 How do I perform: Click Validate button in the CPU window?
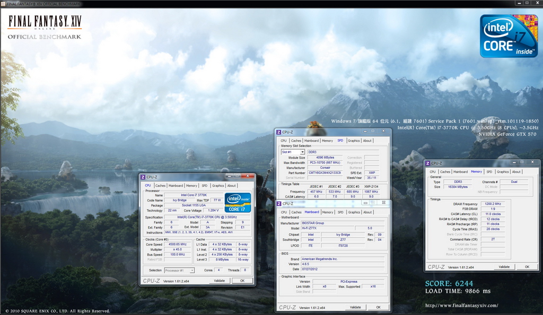(x=219, y=281)
